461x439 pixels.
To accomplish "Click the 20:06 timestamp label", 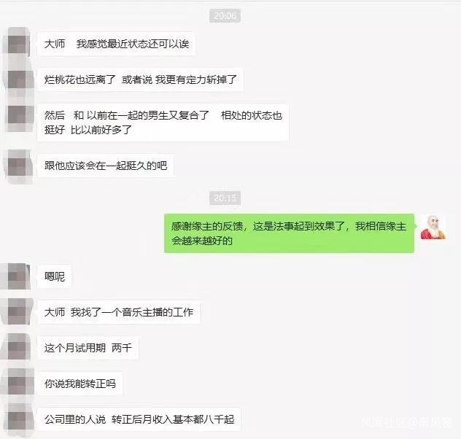I will (x=225, y=15).
